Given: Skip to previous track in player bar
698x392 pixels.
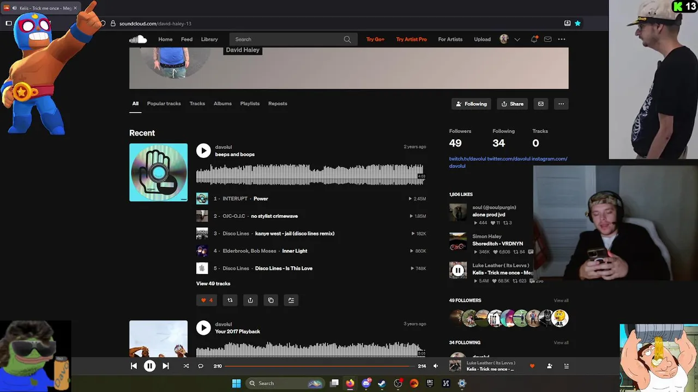Looking at the screenshot, I should click(x=134, y=366).
